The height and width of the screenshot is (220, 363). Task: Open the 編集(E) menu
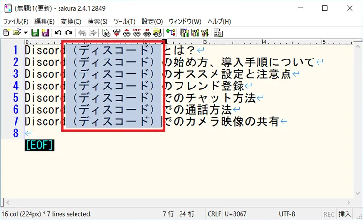(45, 21)
